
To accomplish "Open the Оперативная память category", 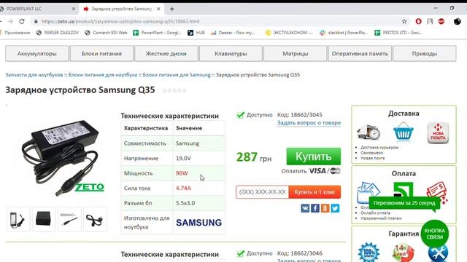I will pyautogui.click(x=360, y=53).
